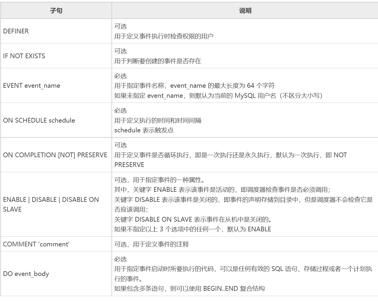The image size is (378, 307).
Task: Click 可选 in the ON COMPLETION row
Action: [120, 145]
